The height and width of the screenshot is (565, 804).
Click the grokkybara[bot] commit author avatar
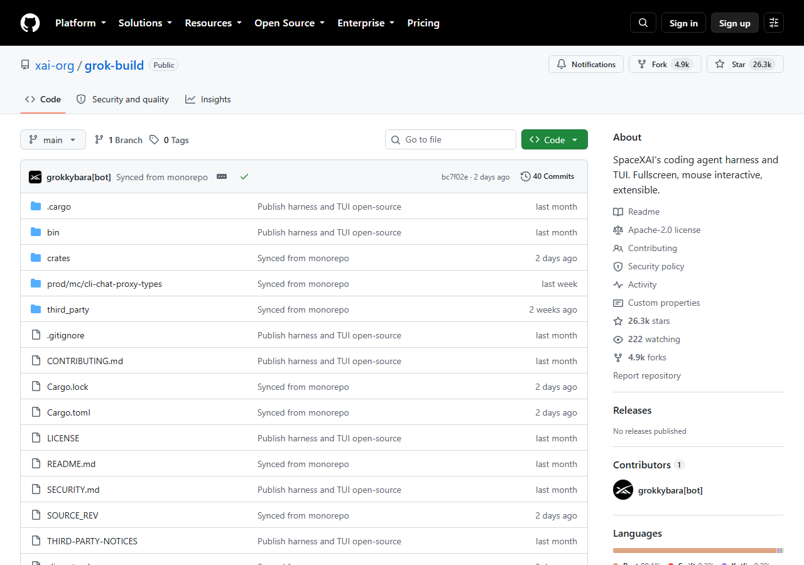click(x=35, y=177)
